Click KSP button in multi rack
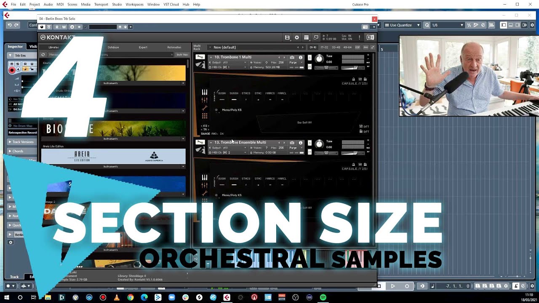Viewport: 539px width, 303px height. tap(358, 48)
